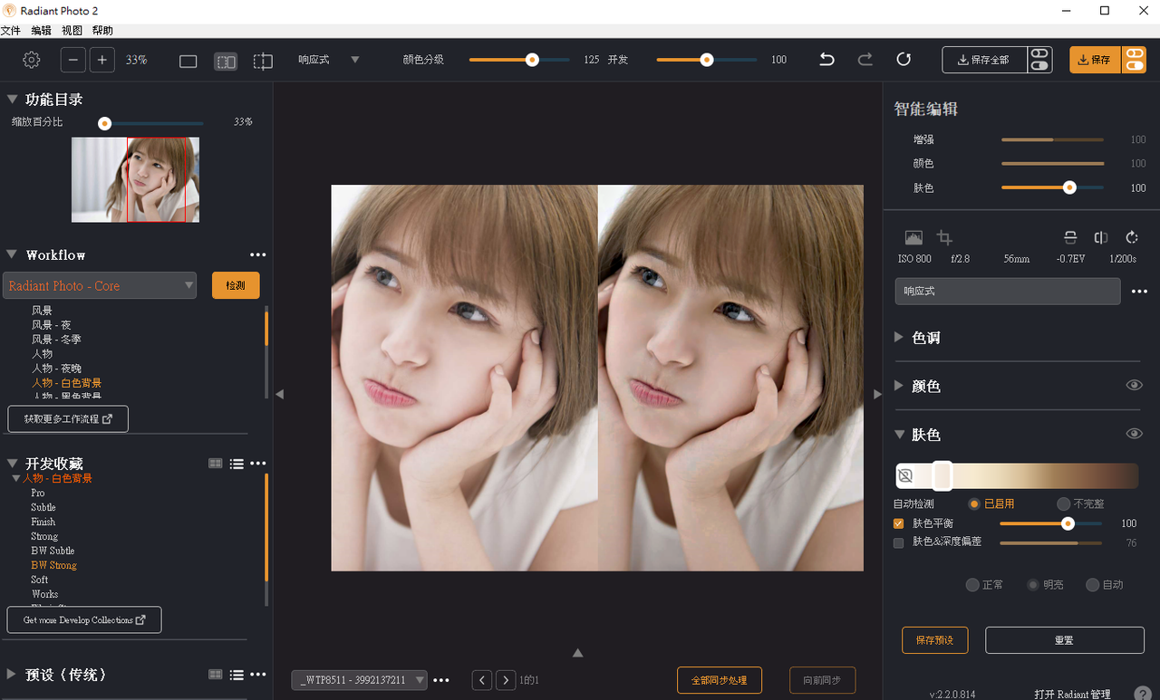
Task: Switch 预设（传统）to list view
Action: click(x=237, y=675)
